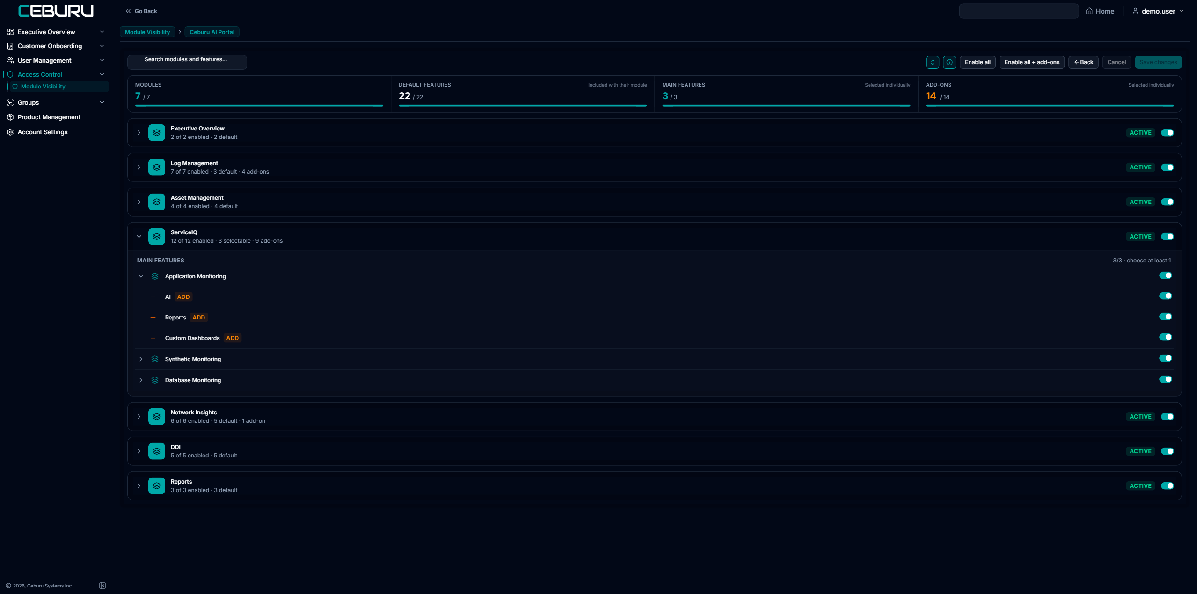Expand the Network Insights module row

click(x=139, y=417)
